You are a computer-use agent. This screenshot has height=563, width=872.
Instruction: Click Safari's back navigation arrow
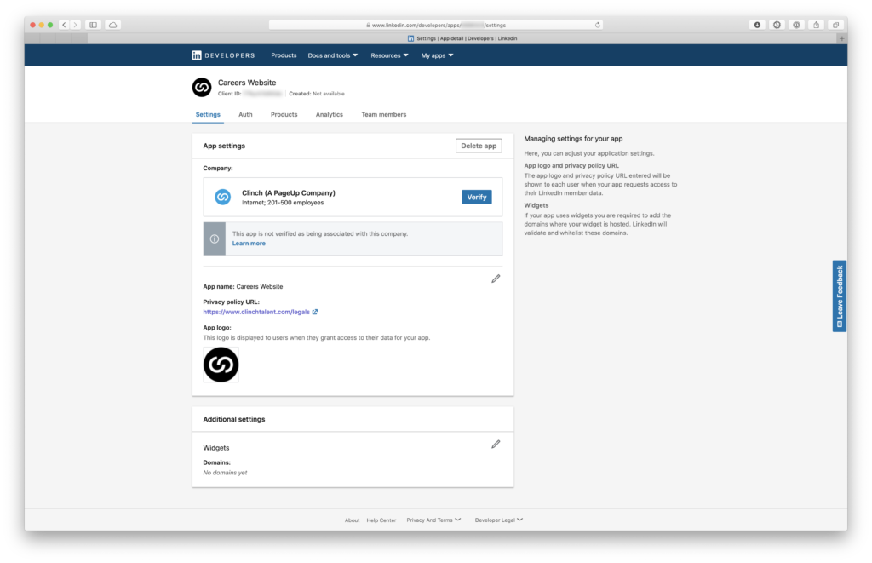pyautogui.click(x=64, y=25)
